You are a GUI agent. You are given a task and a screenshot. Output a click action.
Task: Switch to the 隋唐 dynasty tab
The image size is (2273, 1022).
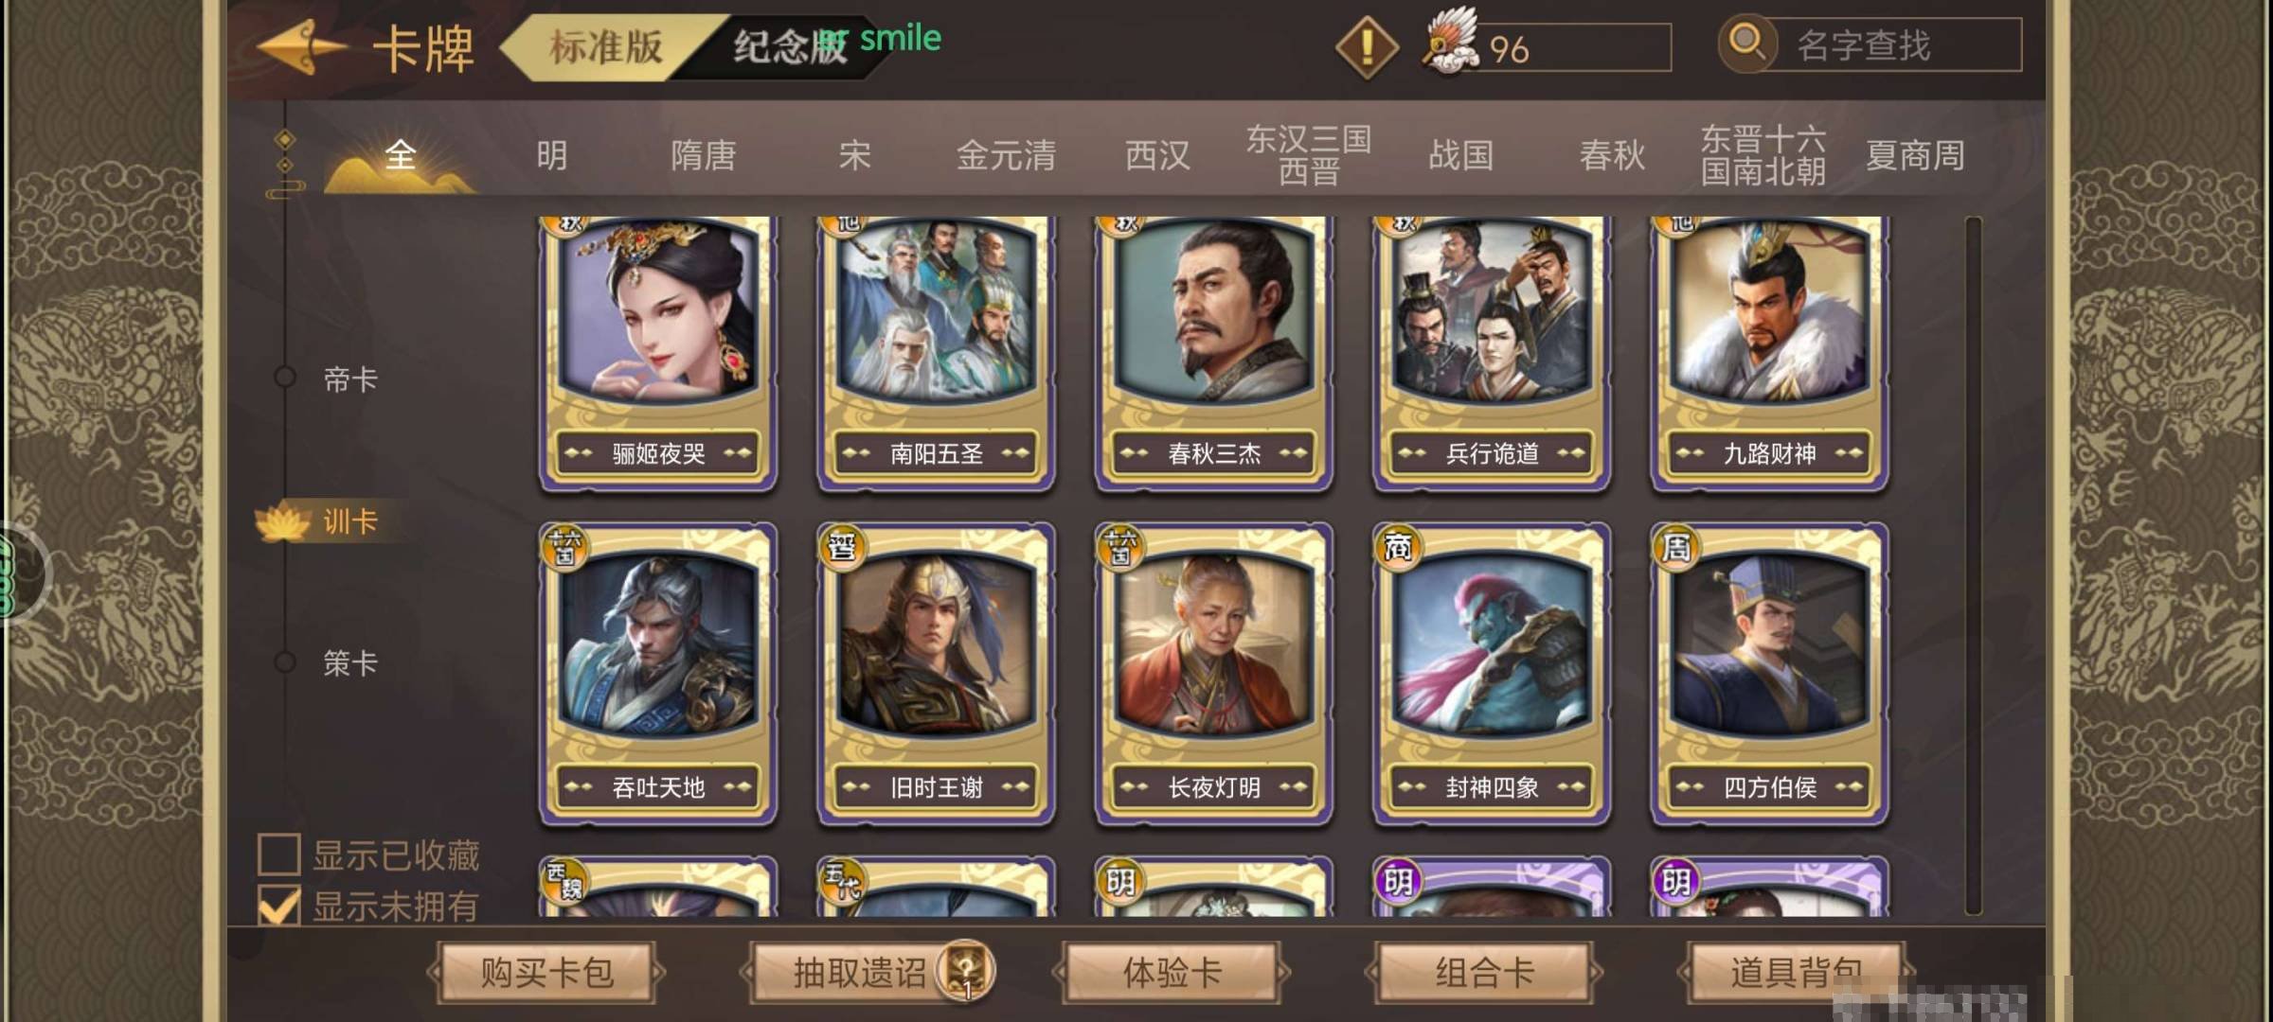(x=704, y=154)
